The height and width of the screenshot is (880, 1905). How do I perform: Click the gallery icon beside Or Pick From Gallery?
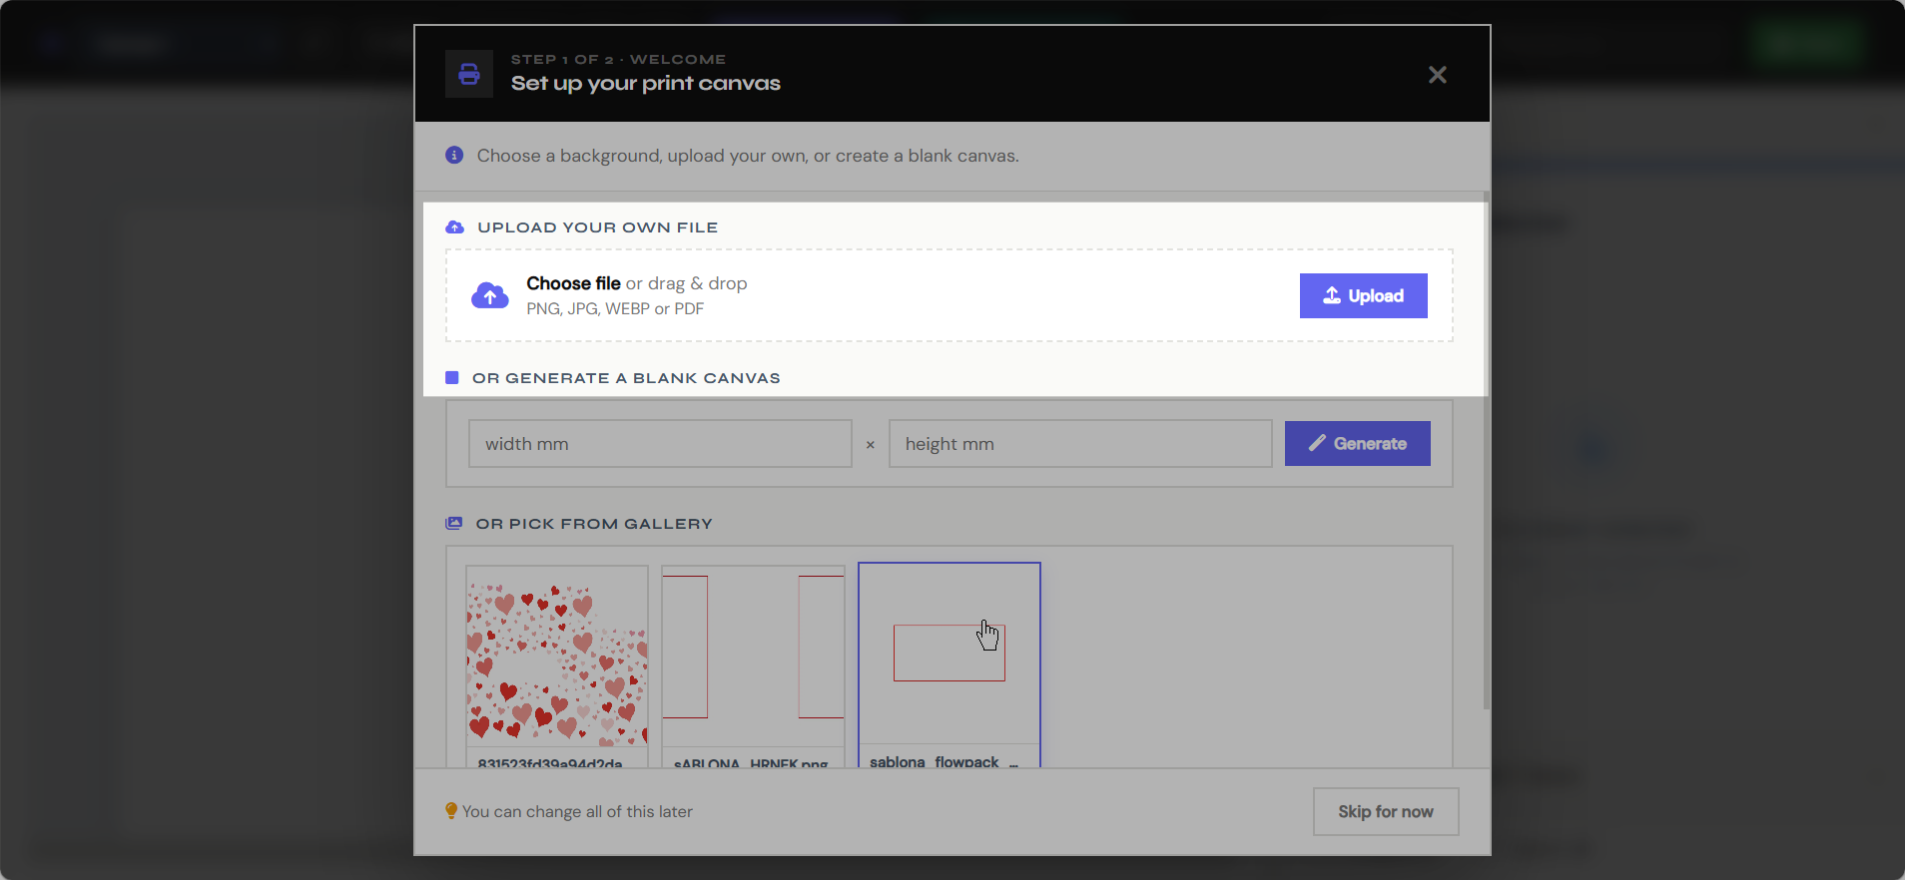[454, 524]
